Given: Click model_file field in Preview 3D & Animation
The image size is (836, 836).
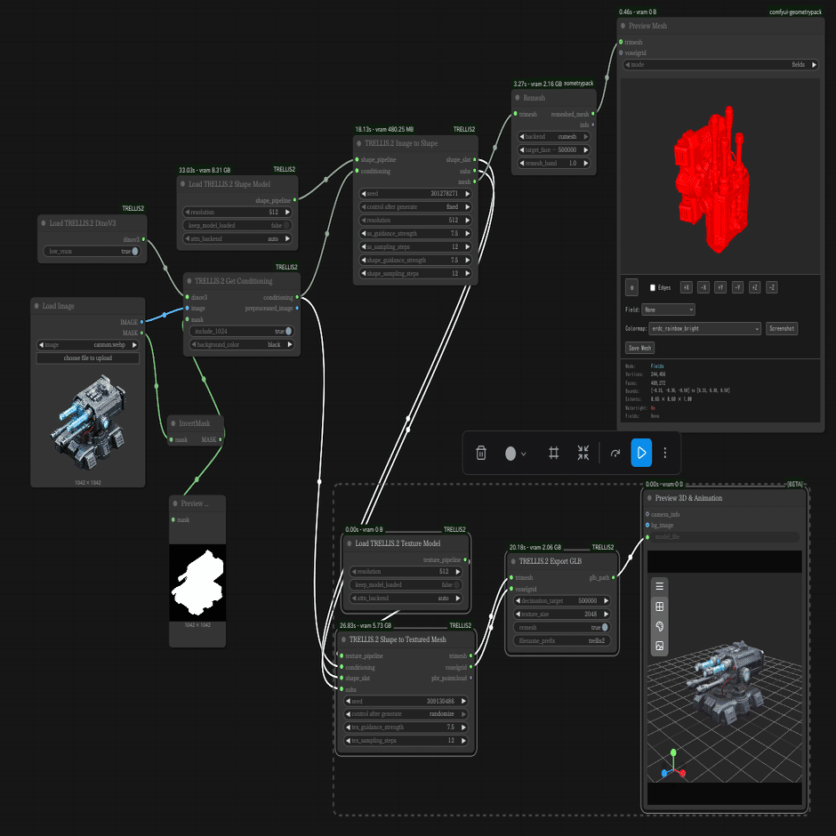Looking at the screenshot, I should 724,537.
